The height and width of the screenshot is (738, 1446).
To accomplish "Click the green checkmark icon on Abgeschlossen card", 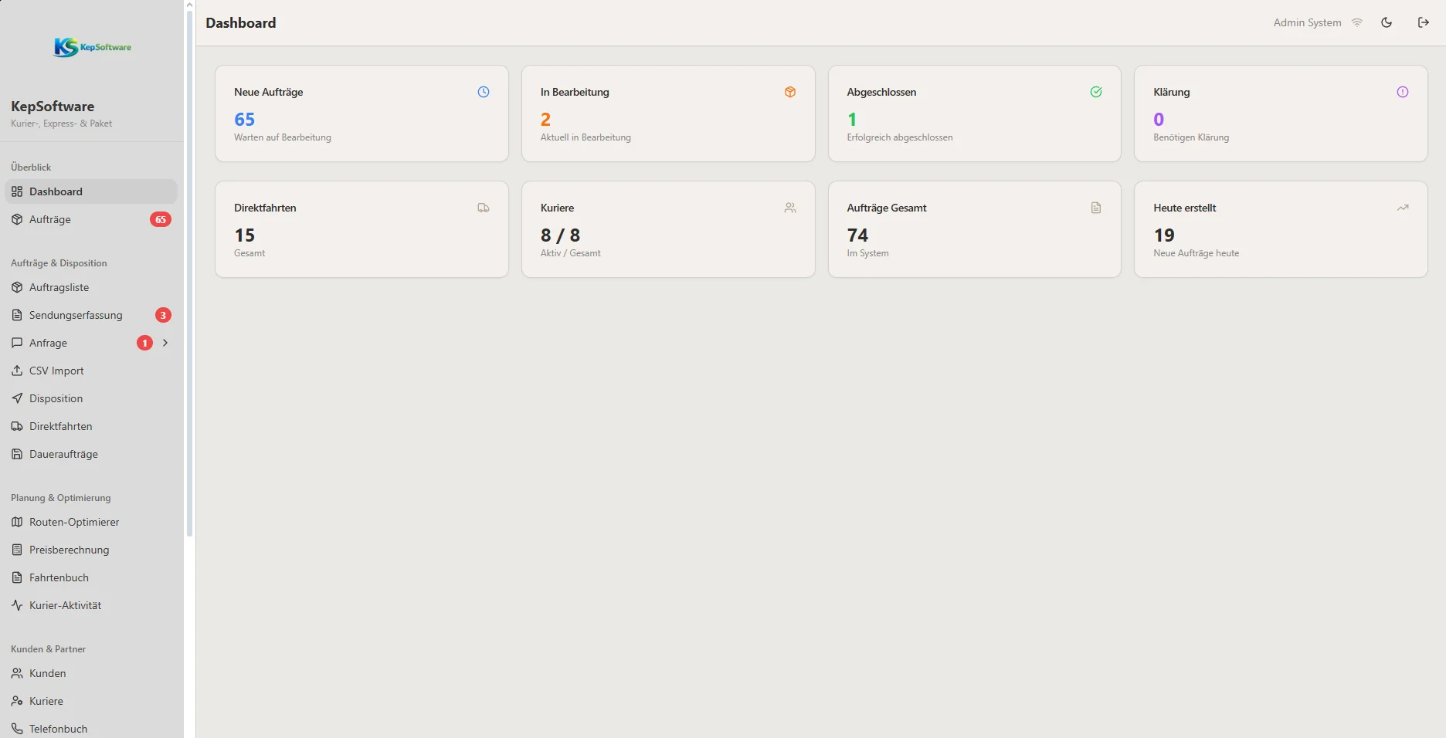I will [x=1096, y=92].
